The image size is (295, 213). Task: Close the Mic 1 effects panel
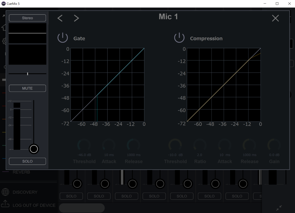tap(275, 18)
